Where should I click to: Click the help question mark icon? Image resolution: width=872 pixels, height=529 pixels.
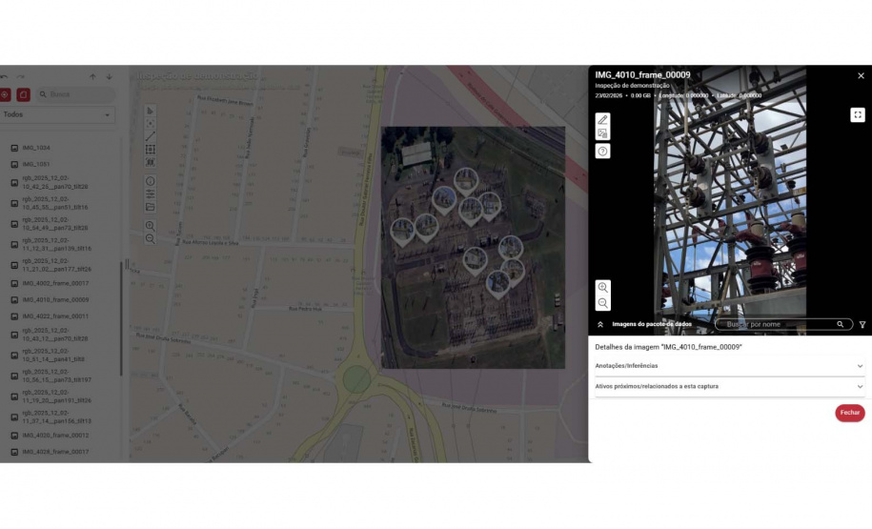pos(602,152)
